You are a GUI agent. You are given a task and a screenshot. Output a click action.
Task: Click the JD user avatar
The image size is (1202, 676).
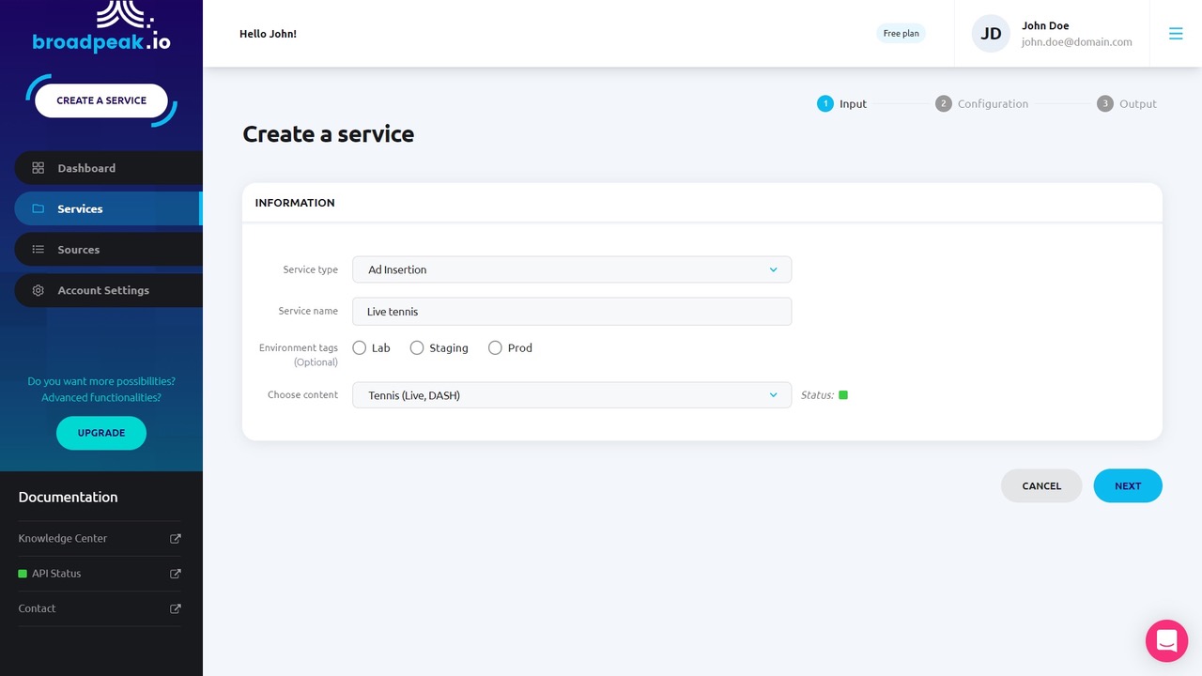(991, 34)
